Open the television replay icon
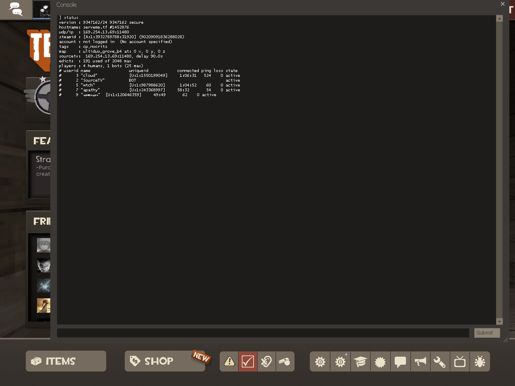Viewport: 515px width, 386px height. coord(460,361)
